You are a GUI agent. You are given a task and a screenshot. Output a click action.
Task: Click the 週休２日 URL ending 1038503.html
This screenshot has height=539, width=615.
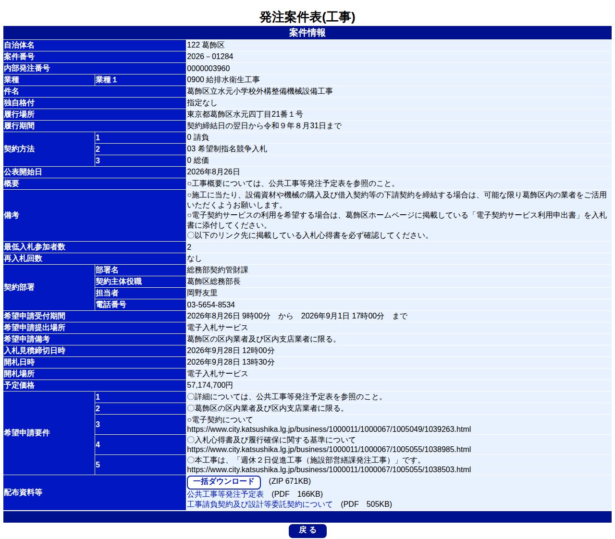point(329,469)
